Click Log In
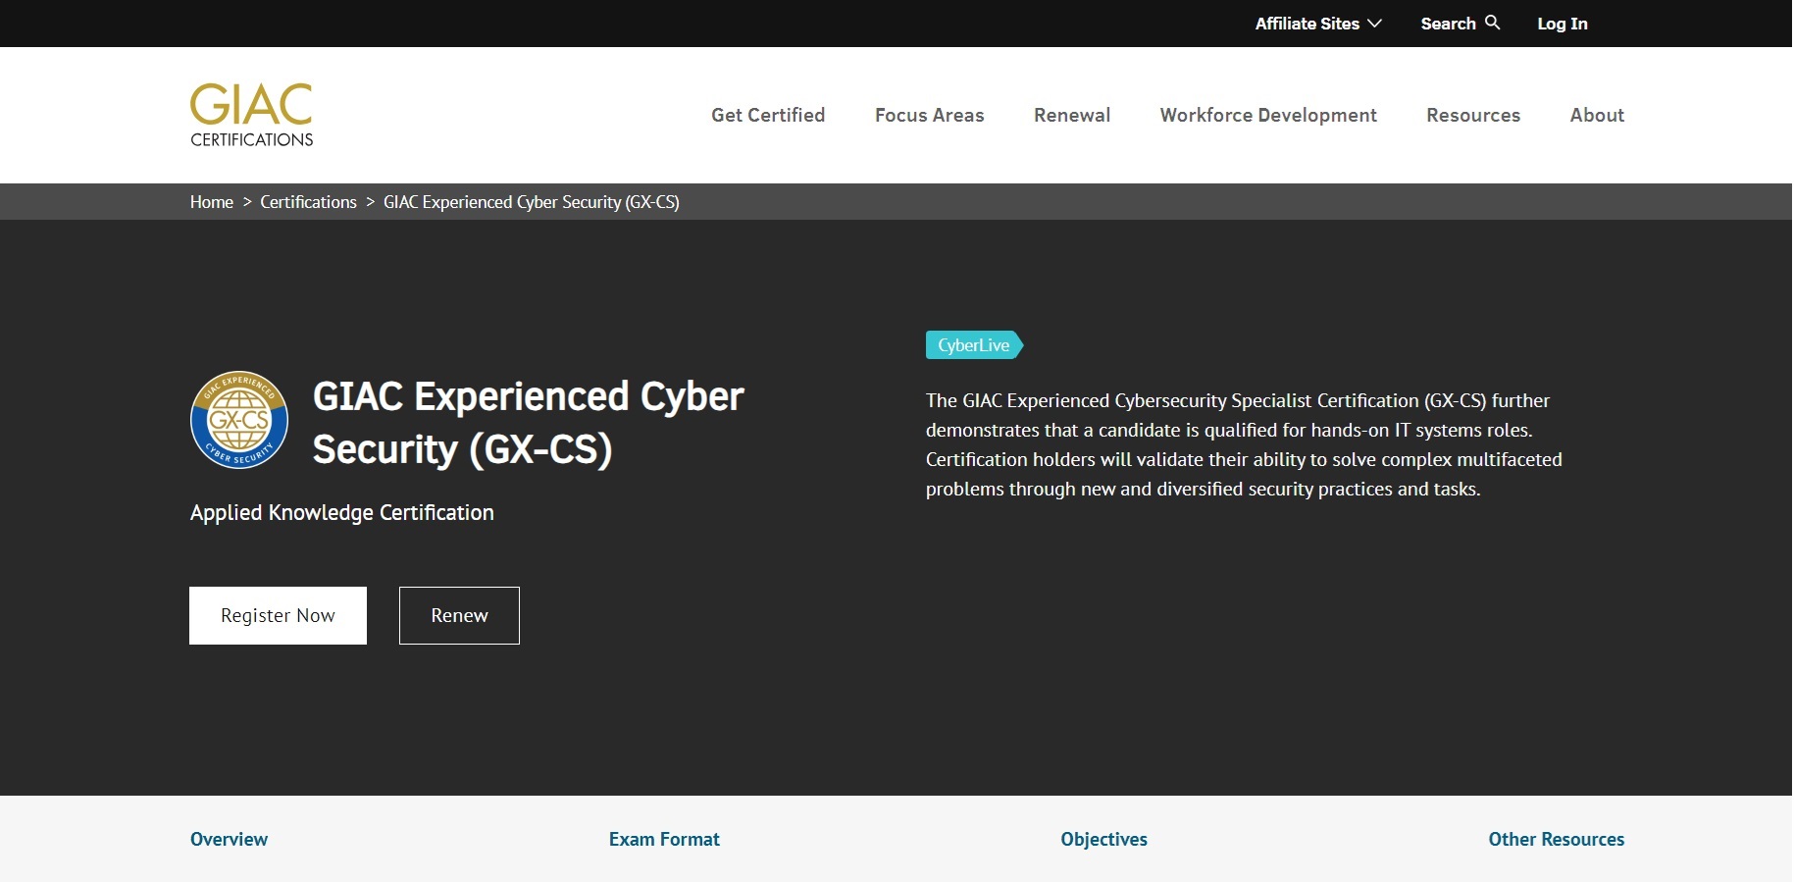This screenshot has width=1794, height=882. (x=1562, y=24)
